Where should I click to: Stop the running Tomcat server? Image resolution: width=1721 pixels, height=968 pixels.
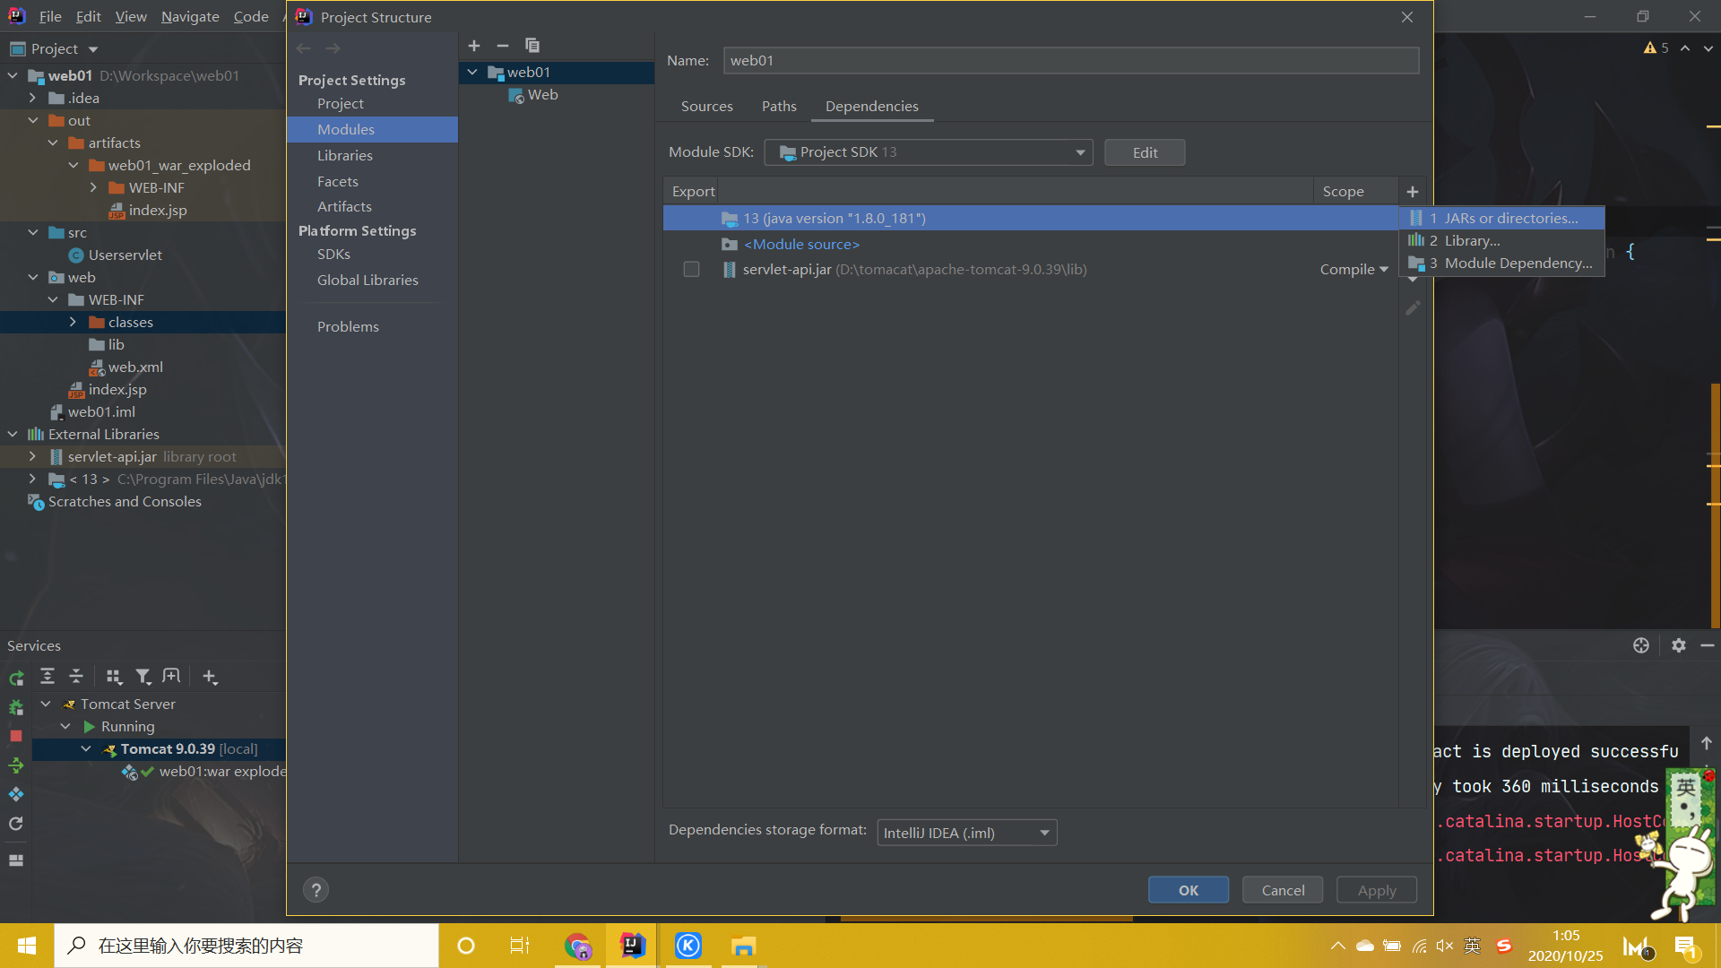(x=16, y=736)
